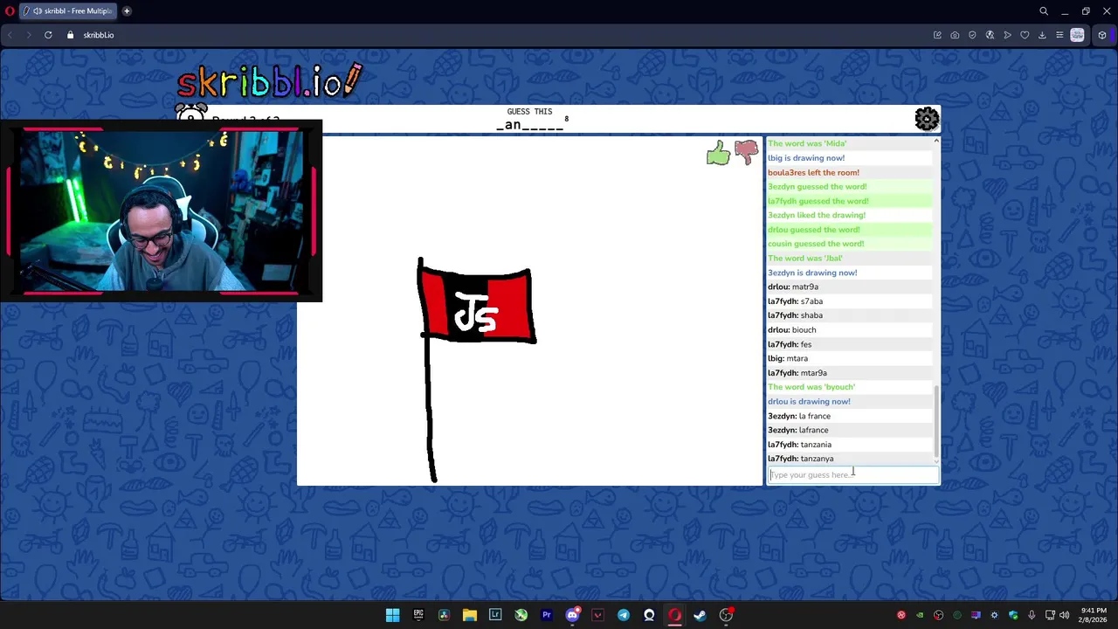Select the skribbl browser tab

tap(67, 11)
